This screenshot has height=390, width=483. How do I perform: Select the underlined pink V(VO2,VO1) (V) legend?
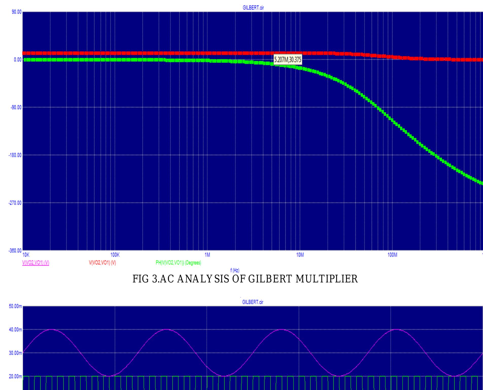[x=36, y=263]
